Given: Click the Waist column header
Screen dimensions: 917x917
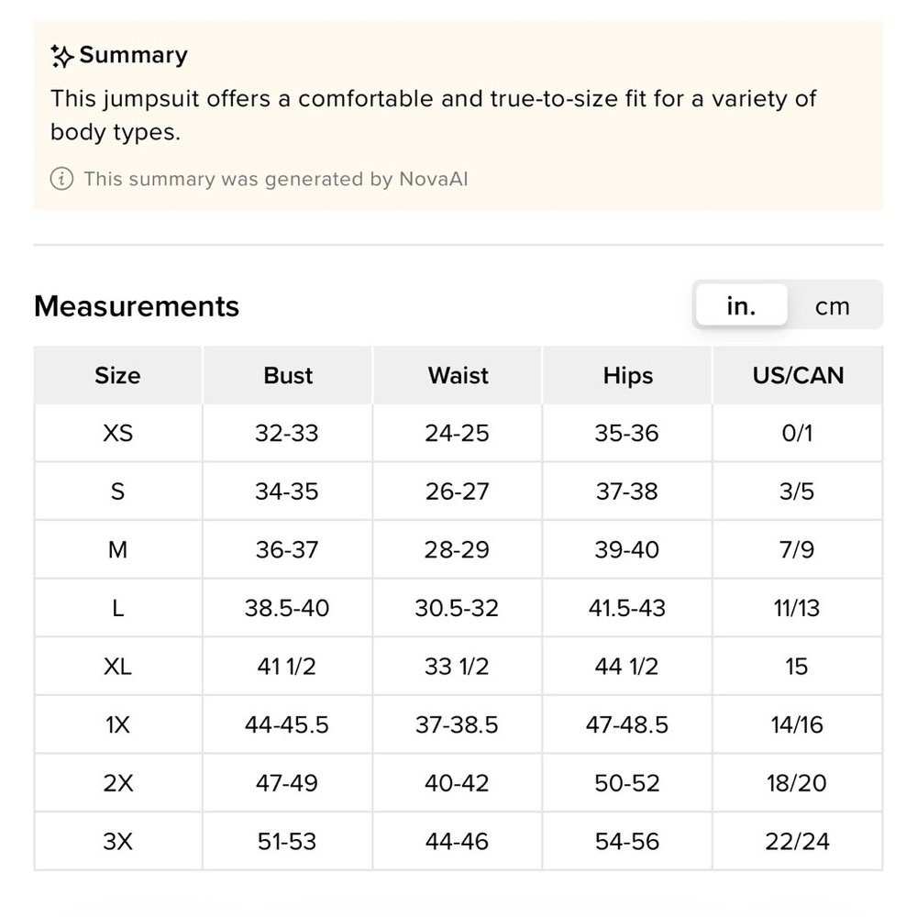Looking at the screenshot, I should [x=458, y=375].
